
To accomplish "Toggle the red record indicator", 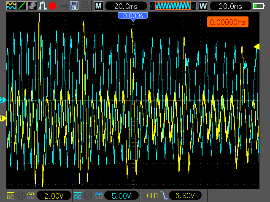I will click(x=52, y=6).
